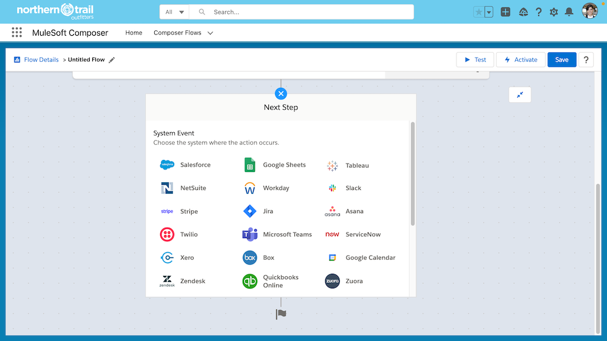Click the Quickbooks Online label
The width and height of the screenshot is (607, 341).
click(x=280, y=281)
